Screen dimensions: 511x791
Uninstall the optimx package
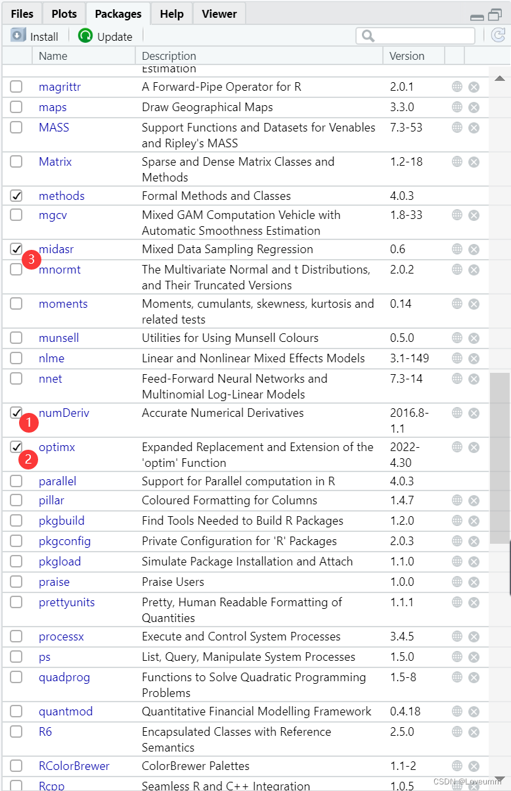click(474, 447)
